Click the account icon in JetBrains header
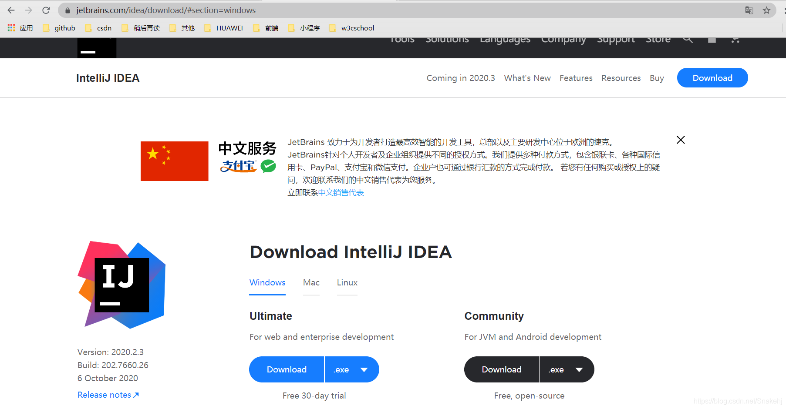 (x=712, y=40)
